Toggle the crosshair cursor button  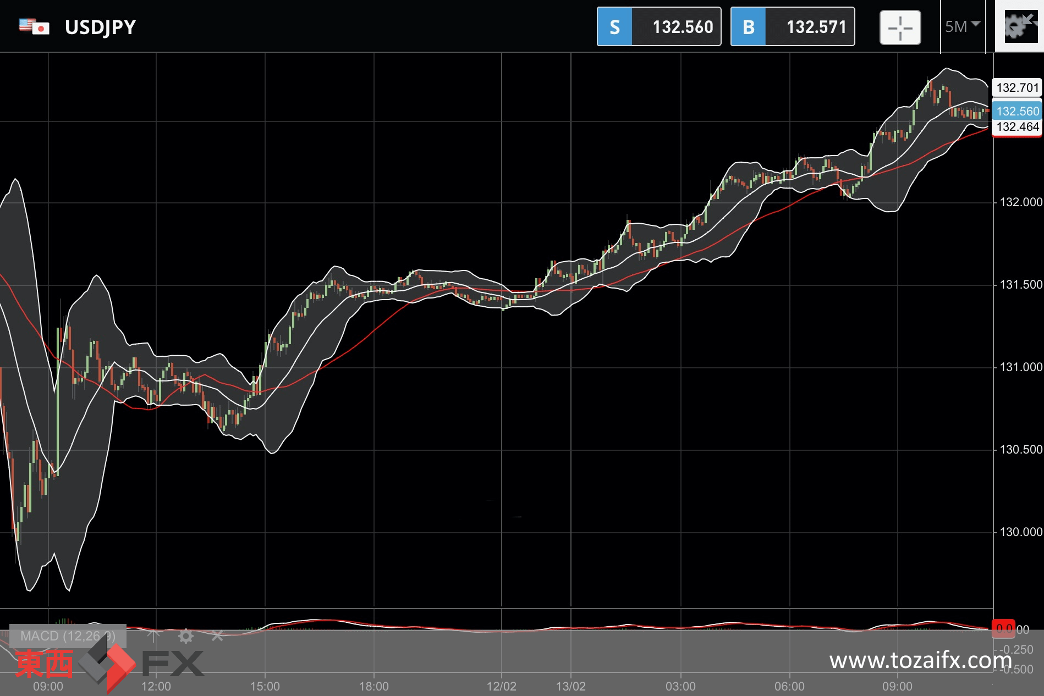[x=900, y=27]
